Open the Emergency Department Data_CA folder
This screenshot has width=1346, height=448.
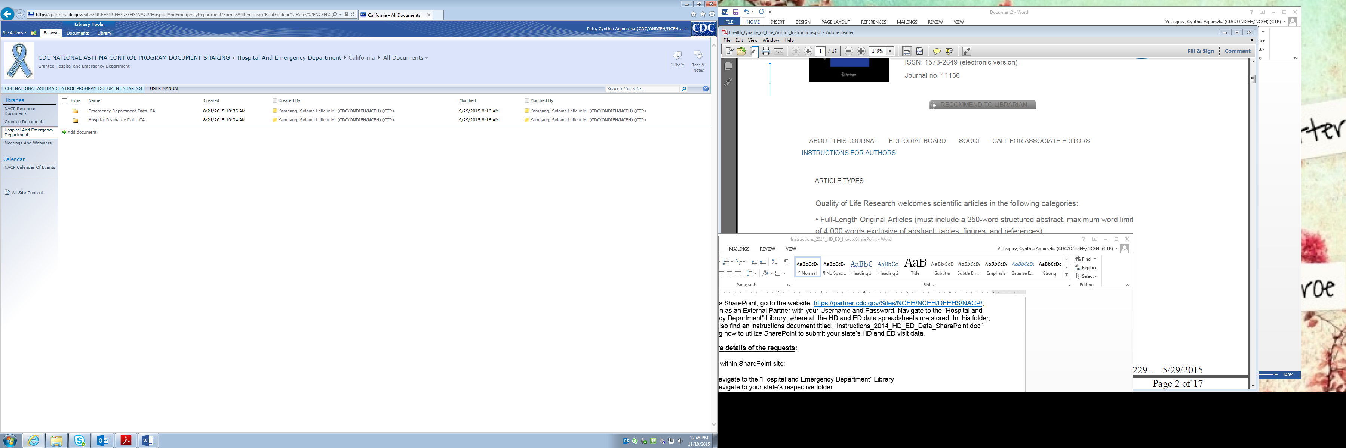click(121, 111)
